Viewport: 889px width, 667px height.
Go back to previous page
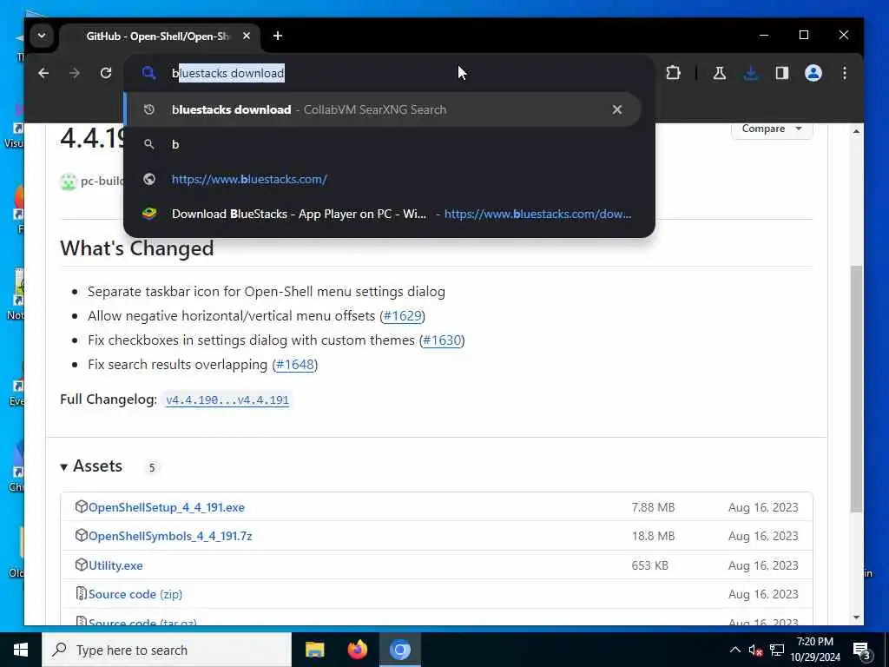click(43, 73)
